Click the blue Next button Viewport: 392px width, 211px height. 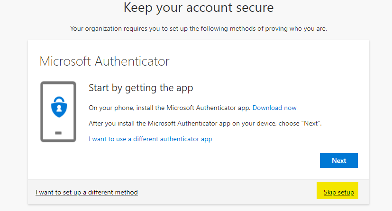pos(339,160)
